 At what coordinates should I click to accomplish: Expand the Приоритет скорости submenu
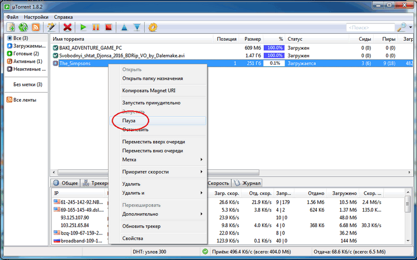click(158, 172)
